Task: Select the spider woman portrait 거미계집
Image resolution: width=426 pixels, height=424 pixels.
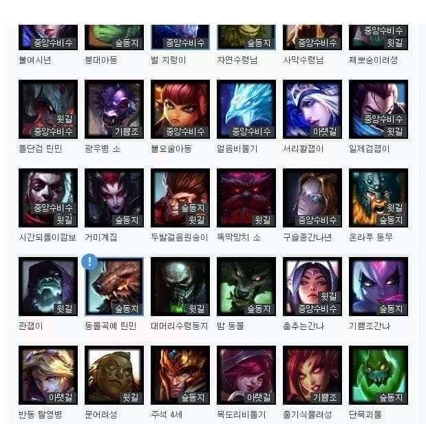Action: (x=114, y=198)
